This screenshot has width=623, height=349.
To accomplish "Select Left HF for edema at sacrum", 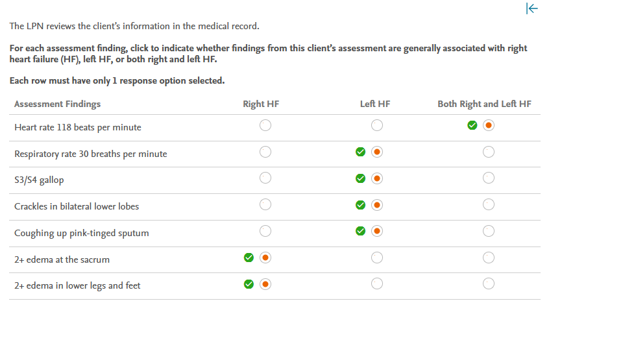I will click(377, 258).
